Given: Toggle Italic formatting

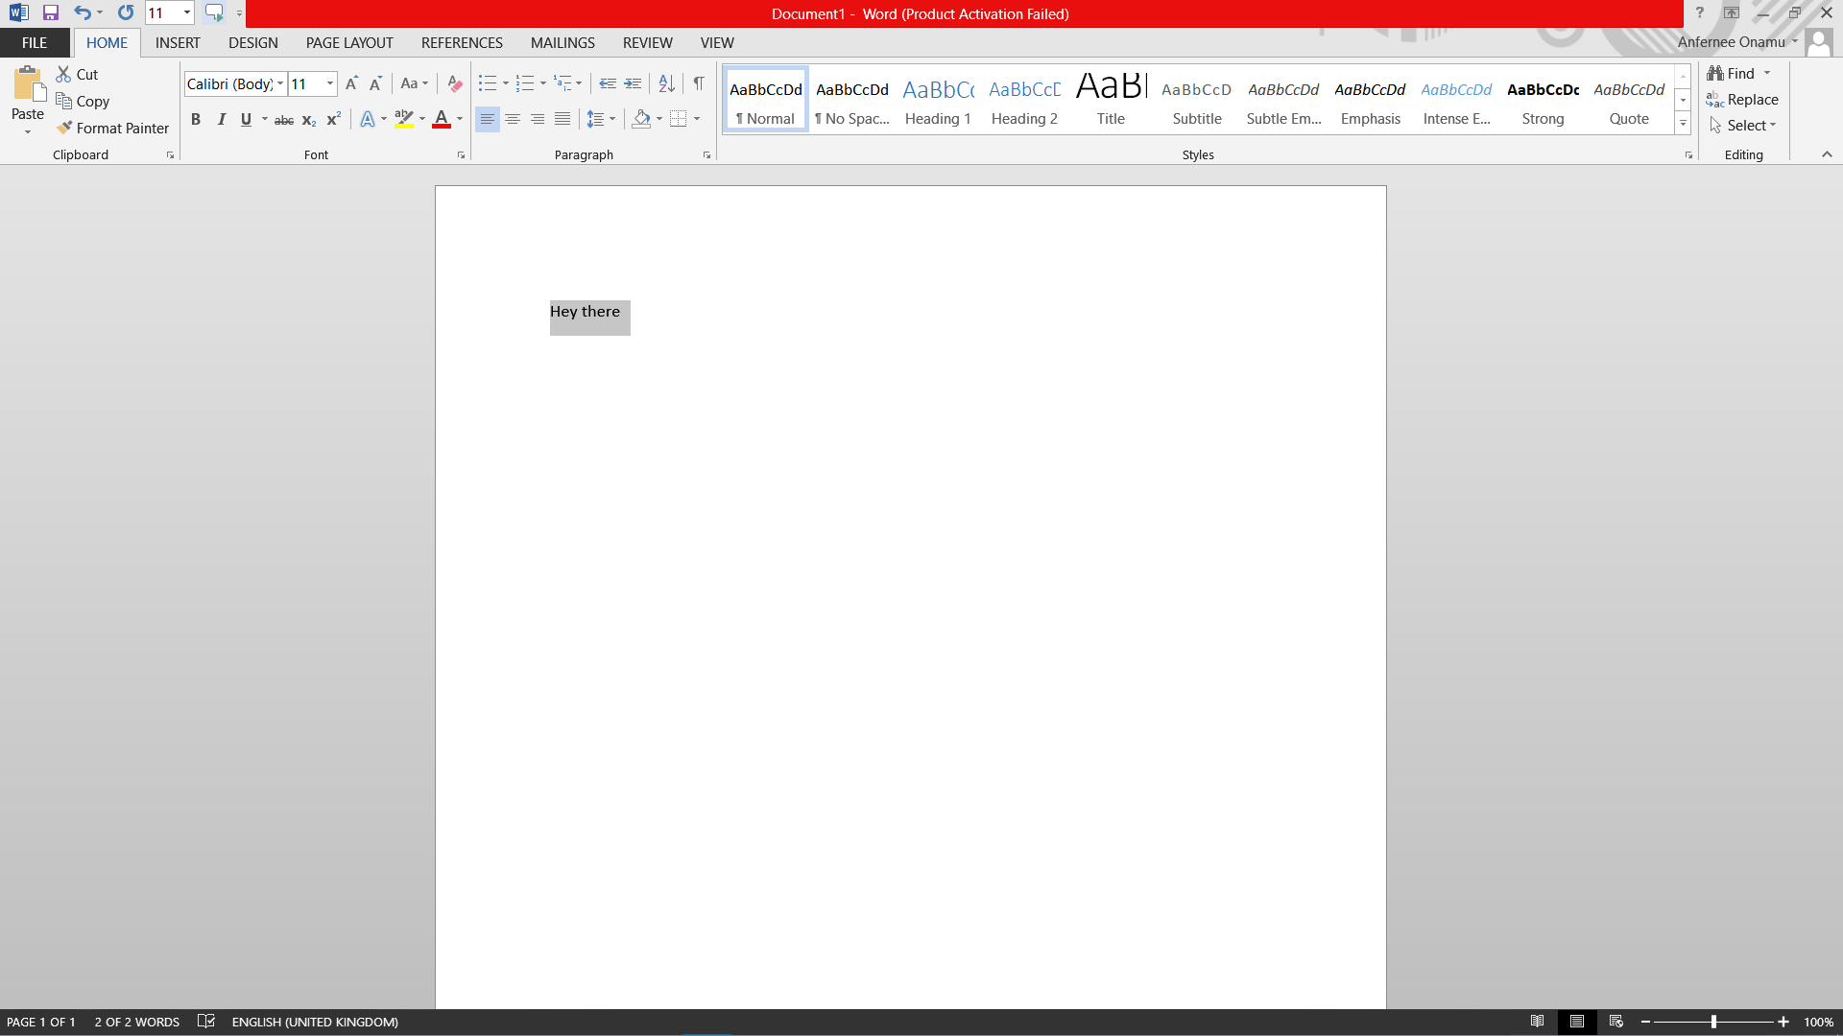Looking at the screenshot, I should [221, 120].
